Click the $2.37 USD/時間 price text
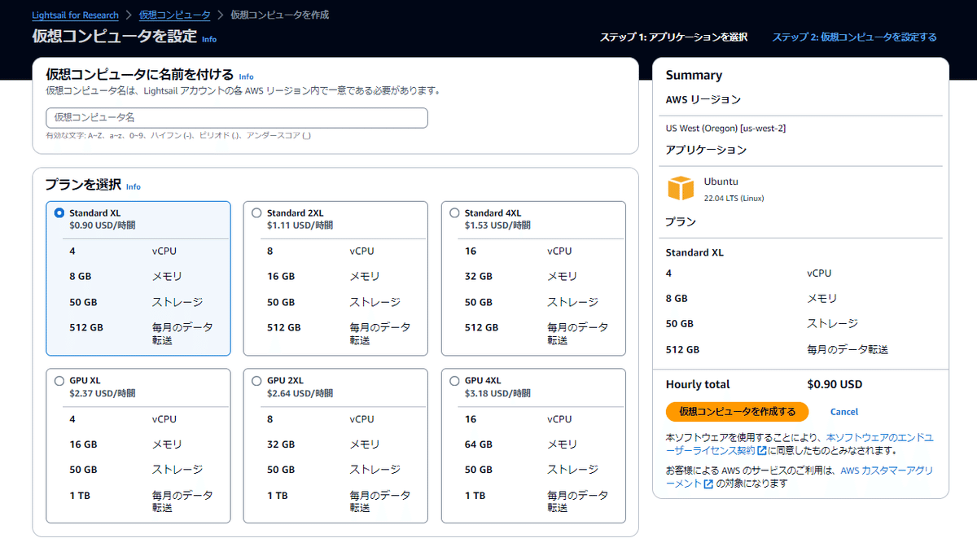977x547 pixels. (x=103, y=393)
